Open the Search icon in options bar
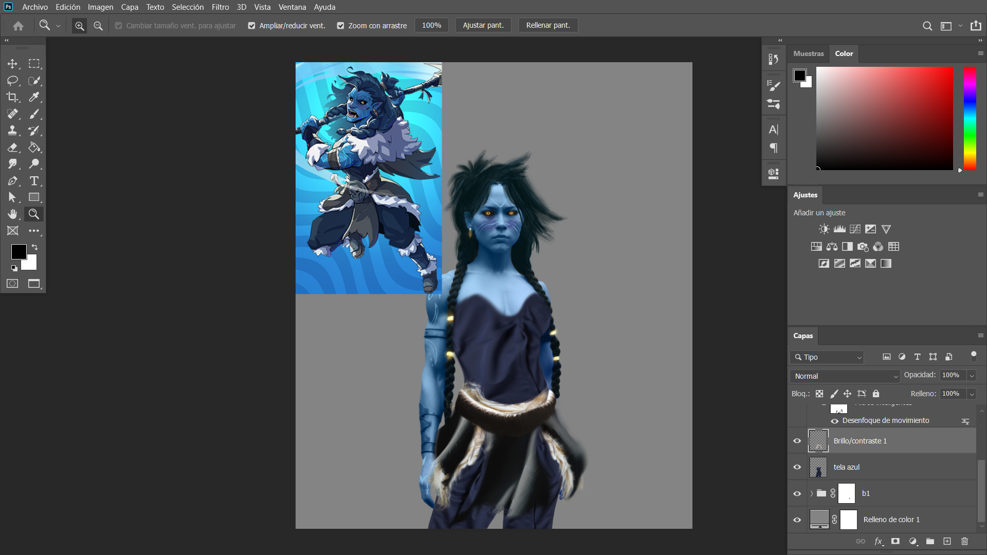Image resolution: width=987 pixels, height=555 pixels. point(927,26)
